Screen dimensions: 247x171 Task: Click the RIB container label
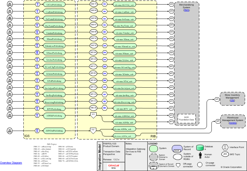pos(153,136)
